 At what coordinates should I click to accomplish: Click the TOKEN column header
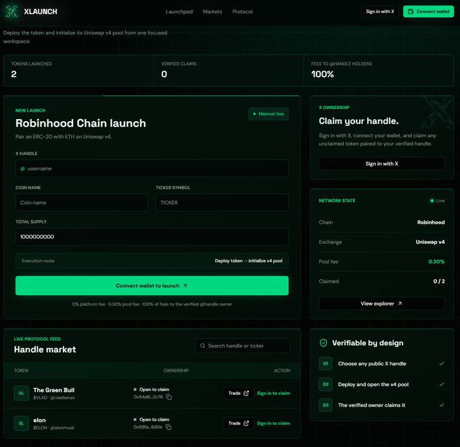point(21,371)
